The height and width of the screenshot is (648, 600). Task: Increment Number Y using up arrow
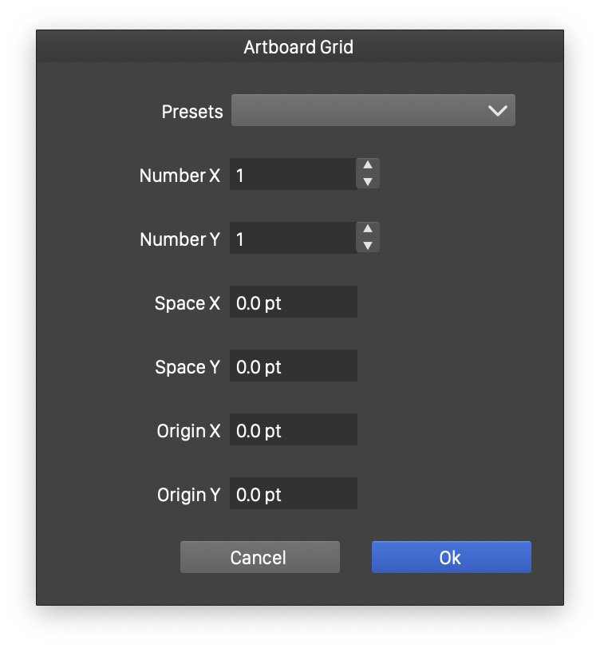pyautogui.click(x=367, y=230)
